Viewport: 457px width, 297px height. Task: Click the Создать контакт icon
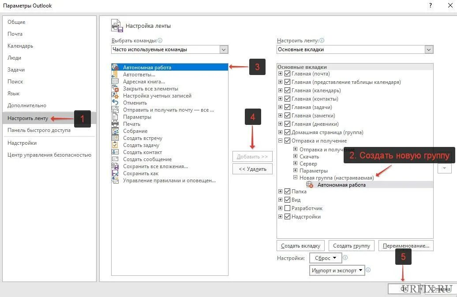(x=115, y=152)
